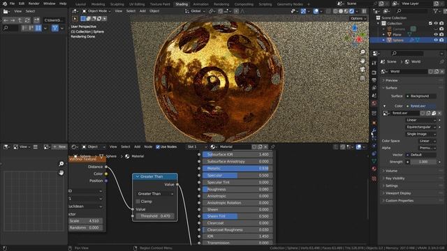Open the Greater Than operation dropdown
447x251 pixels.
(155, 194)
